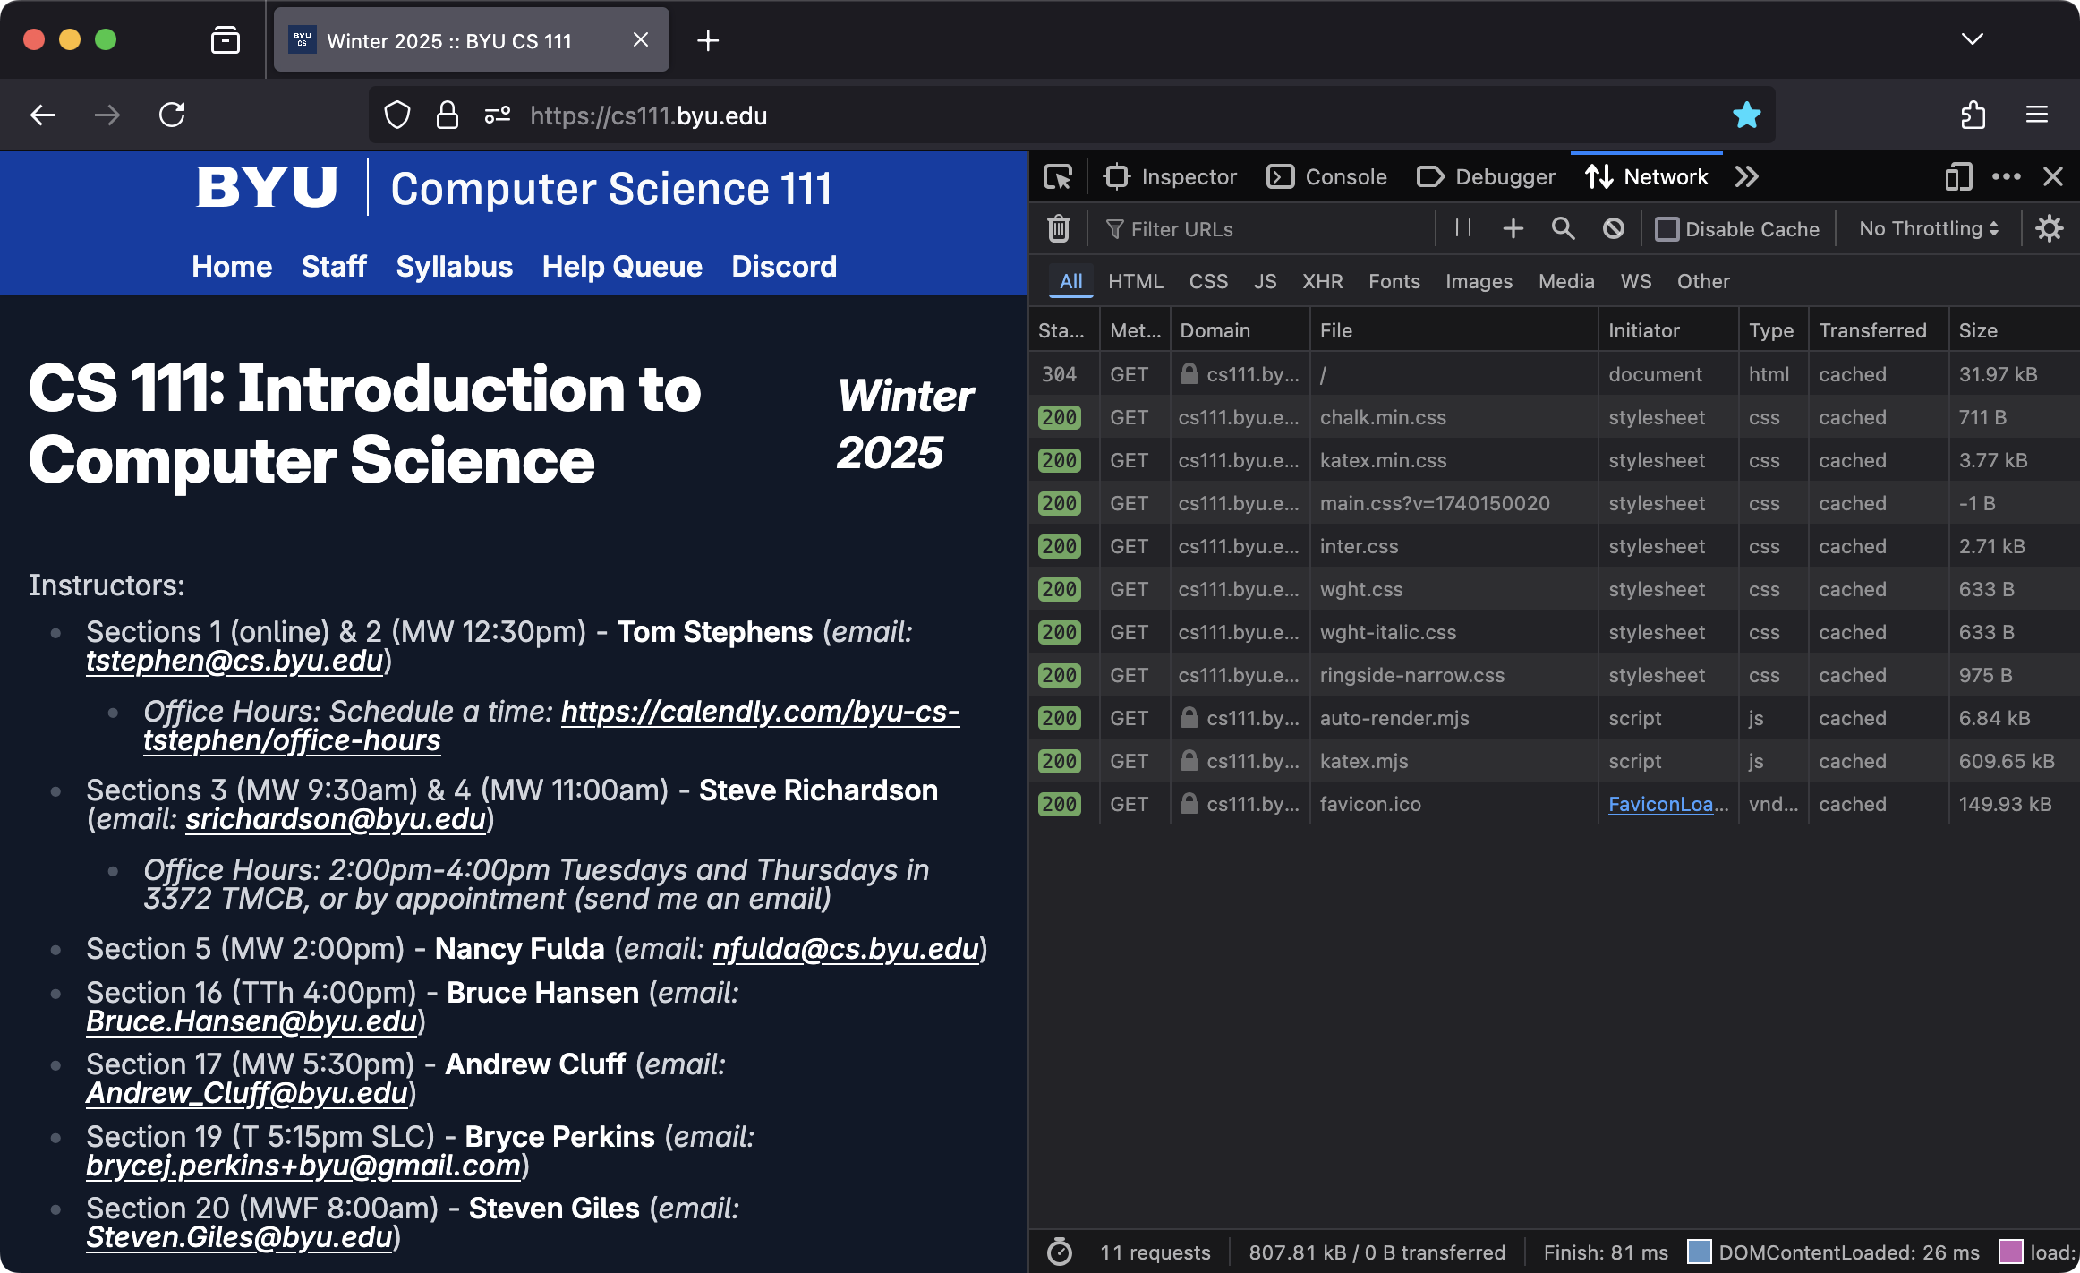Create a new request with the plus icon

[x=1513, y=228]
